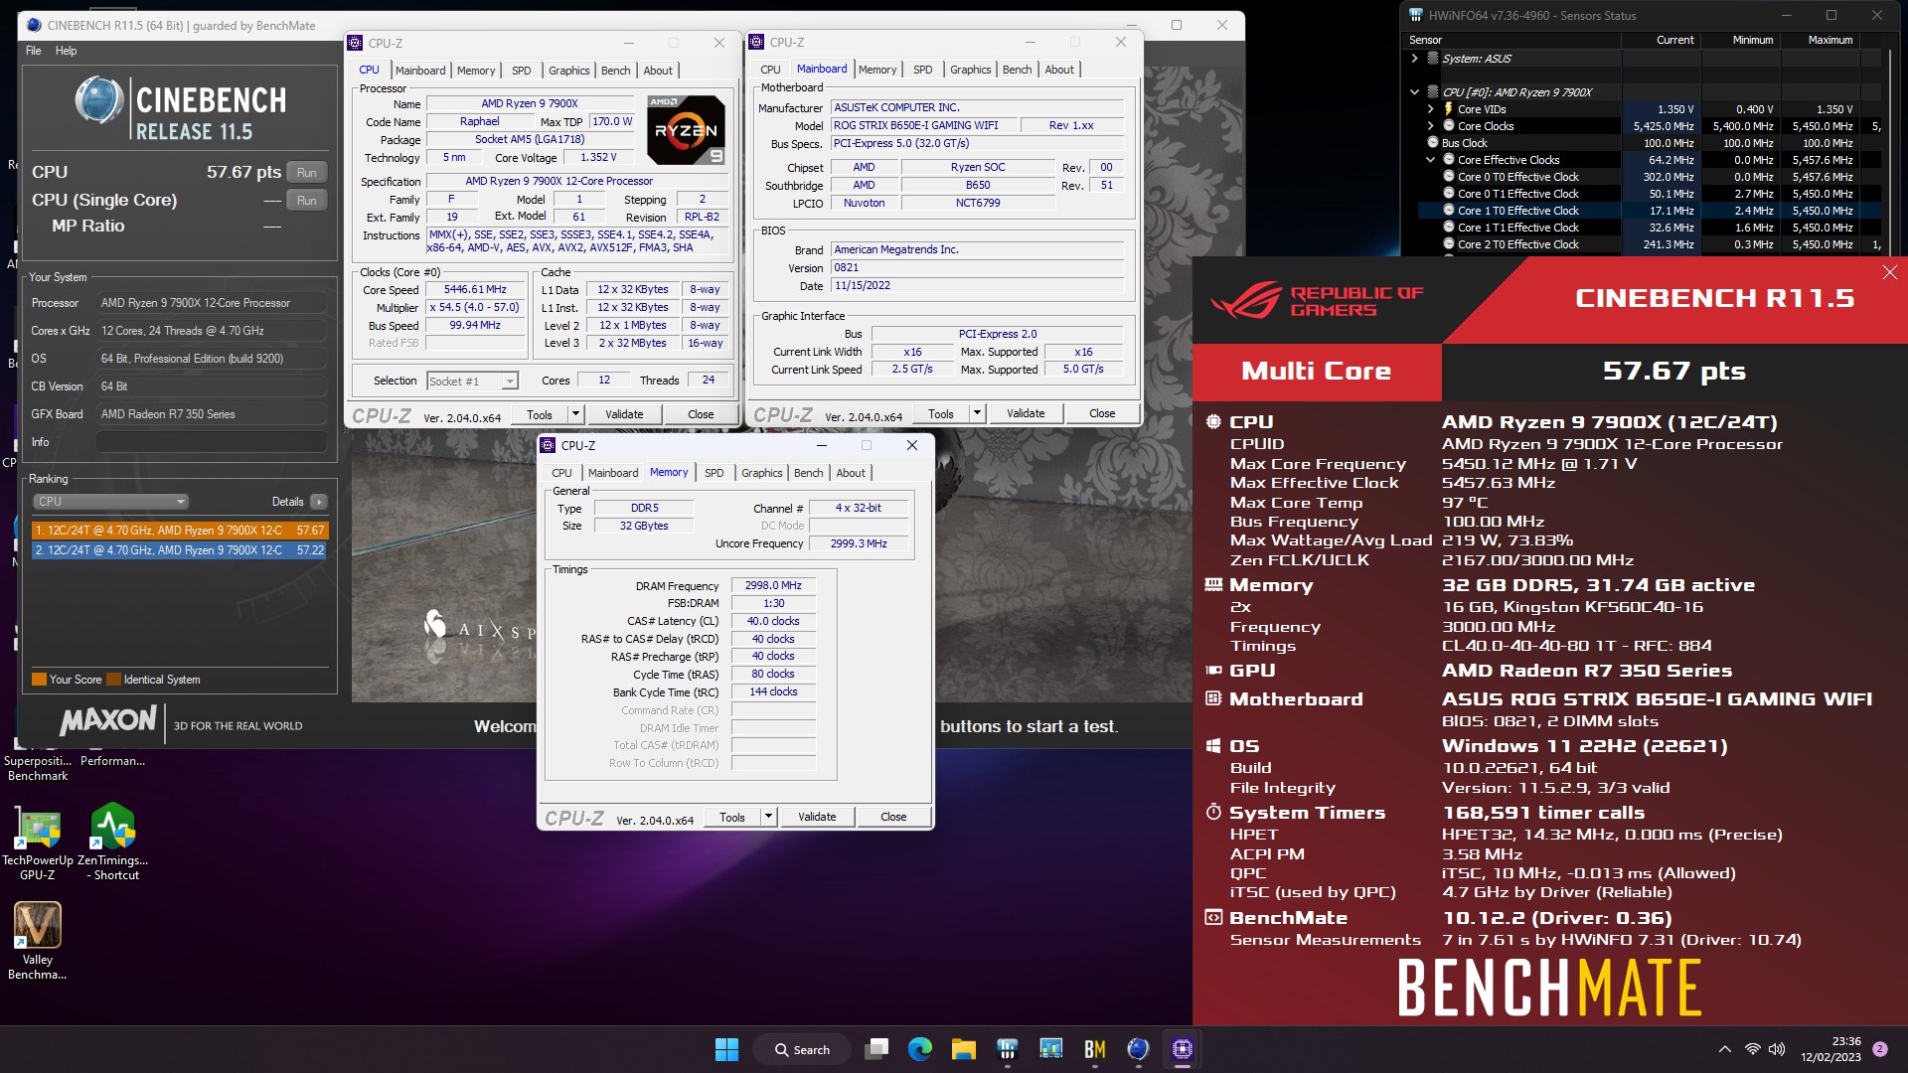
Task: Open the Help menu in Cinebench
Action: coord(66,51)
